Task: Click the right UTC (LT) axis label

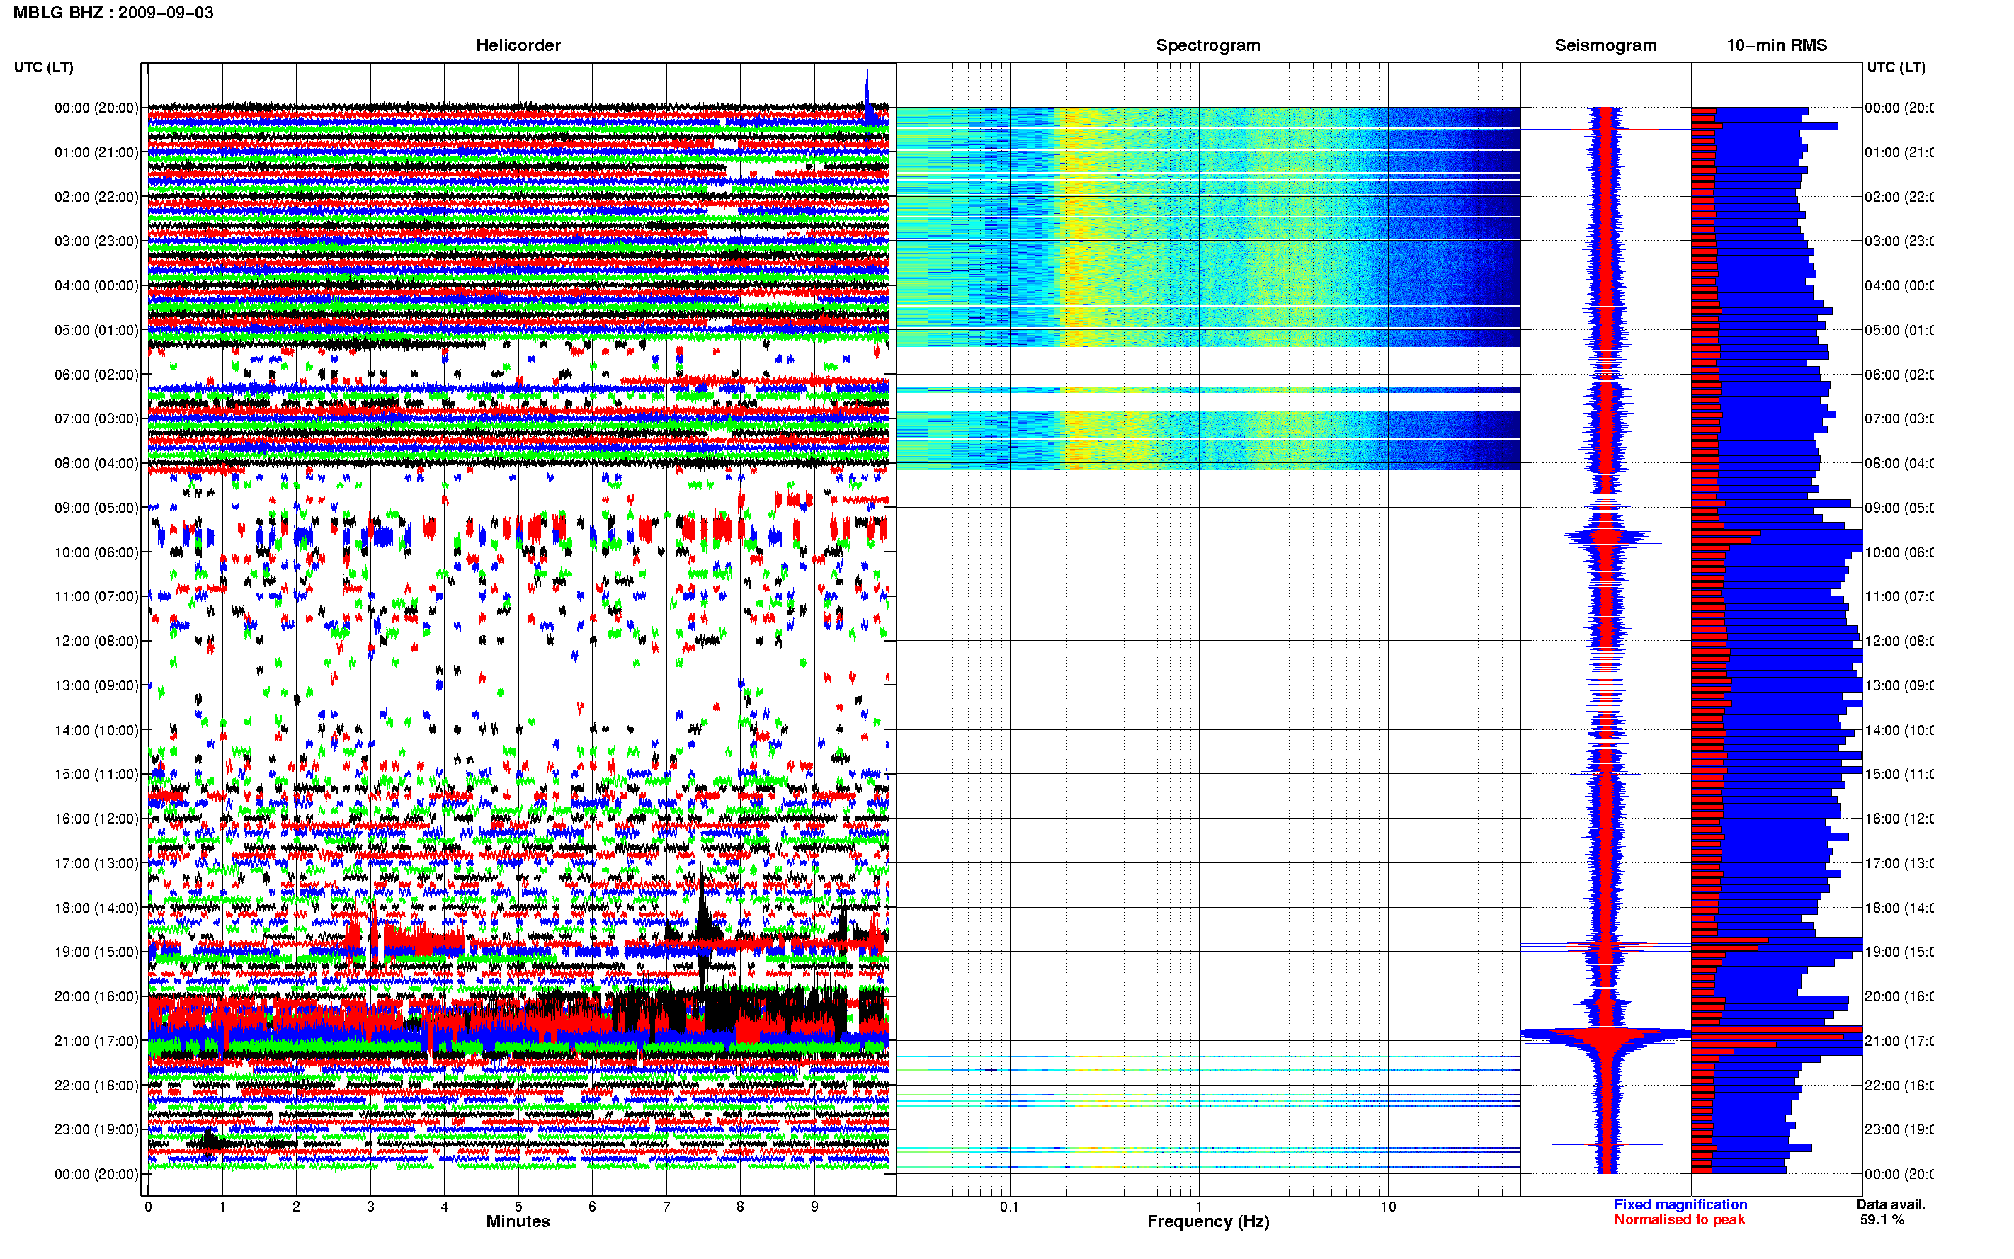Action: 1896,67
